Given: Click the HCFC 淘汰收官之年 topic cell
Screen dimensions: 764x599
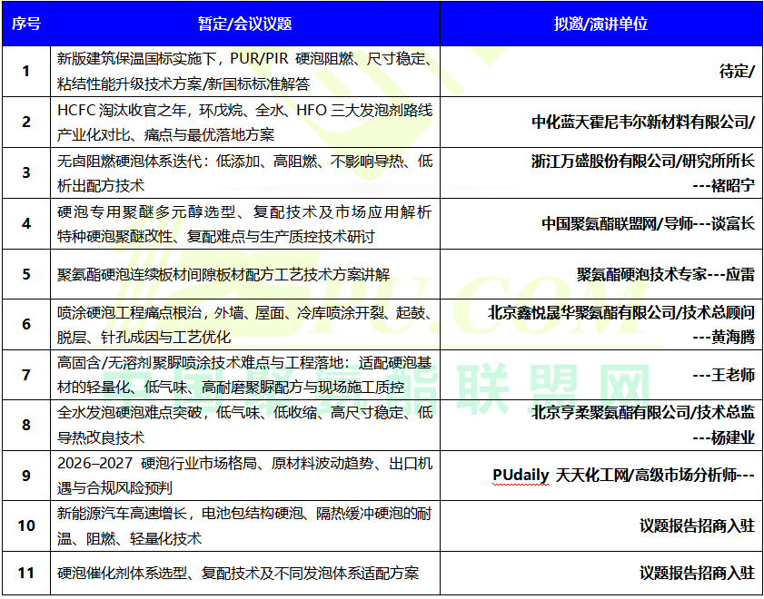Looking at the screenshot, I should click(245, 123).
